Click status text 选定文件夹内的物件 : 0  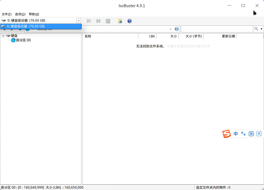[213, 187]
